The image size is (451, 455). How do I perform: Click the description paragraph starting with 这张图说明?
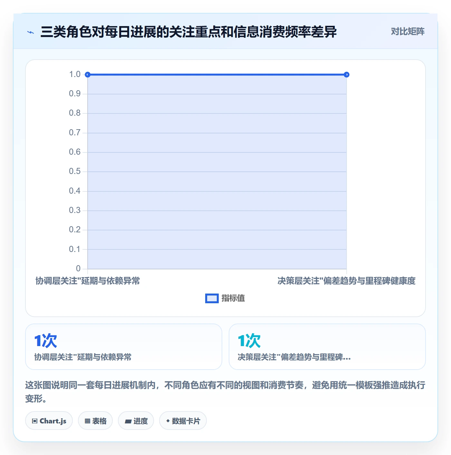pos(225,392)
